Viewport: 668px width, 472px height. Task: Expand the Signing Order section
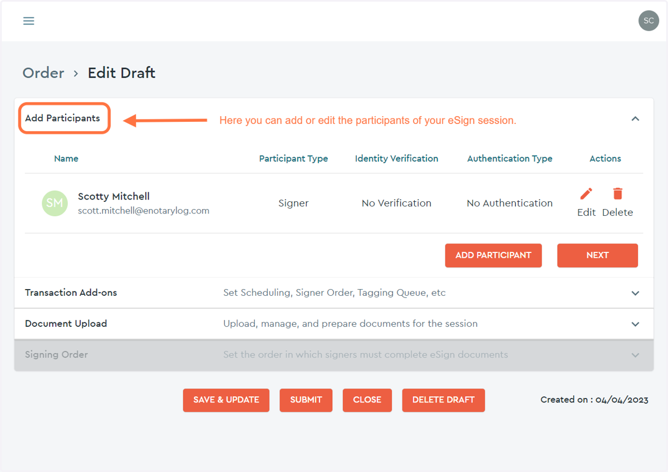point(635,355)
